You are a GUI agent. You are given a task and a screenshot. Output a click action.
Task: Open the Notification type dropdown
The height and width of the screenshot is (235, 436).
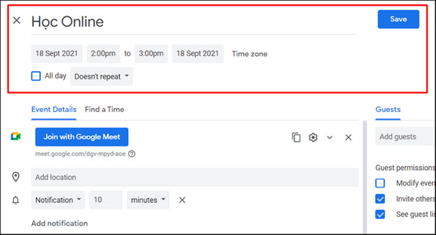point(58,200)
